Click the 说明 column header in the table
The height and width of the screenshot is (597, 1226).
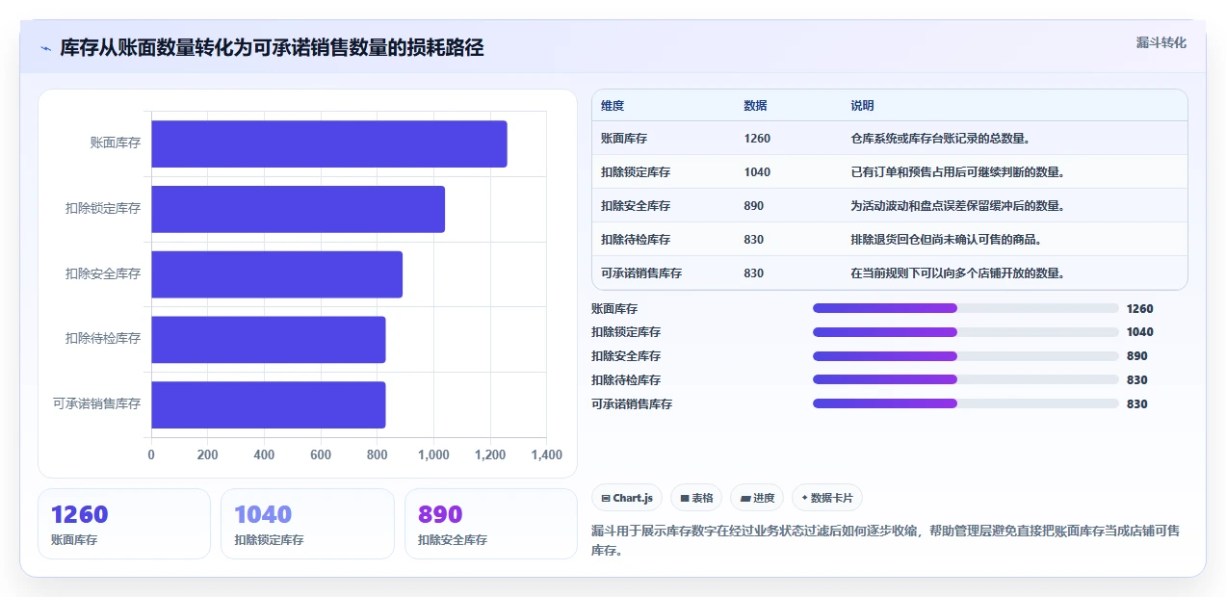tap(862, 106)
